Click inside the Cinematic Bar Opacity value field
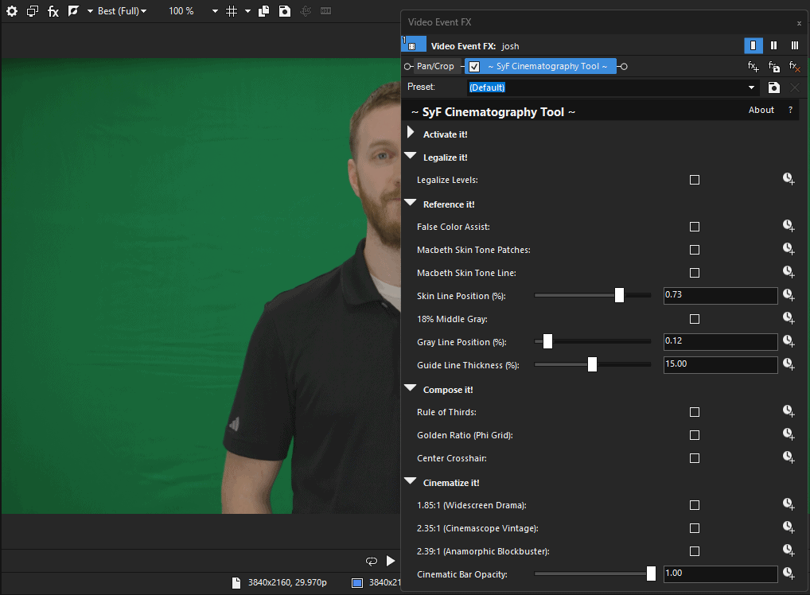This screenshot has width=810, height=595. tap(720, 574)
